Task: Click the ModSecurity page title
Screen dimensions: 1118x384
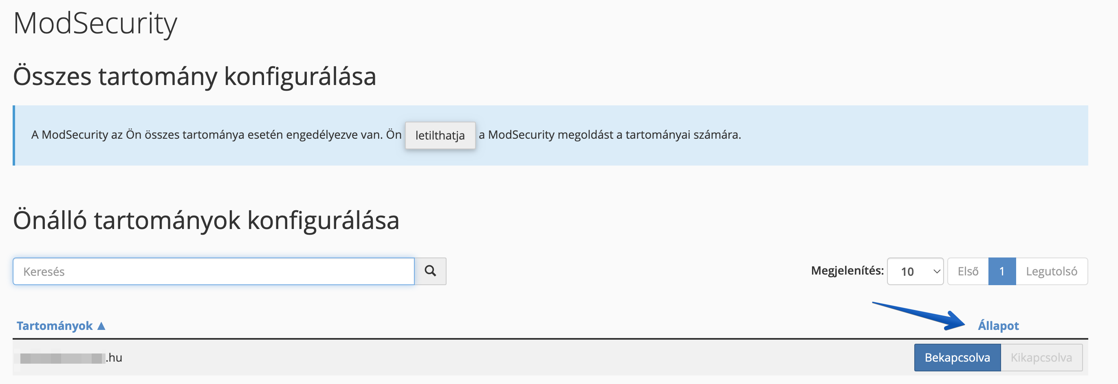Action: click(95, 24)
